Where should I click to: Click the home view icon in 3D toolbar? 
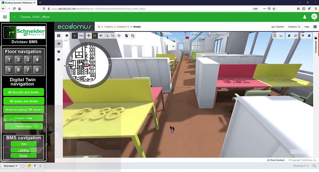[67, 36]
